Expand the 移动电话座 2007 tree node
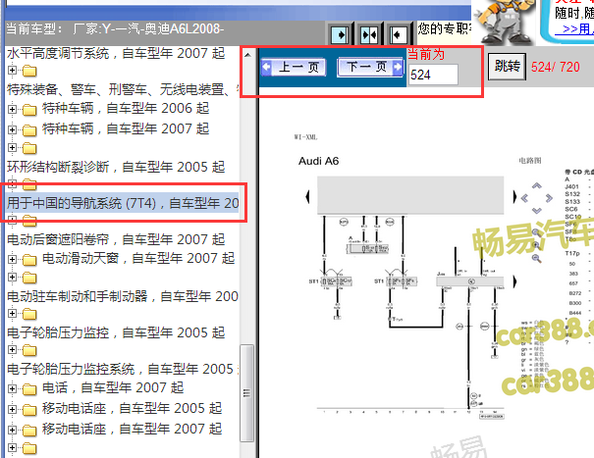 coord(12,430)
